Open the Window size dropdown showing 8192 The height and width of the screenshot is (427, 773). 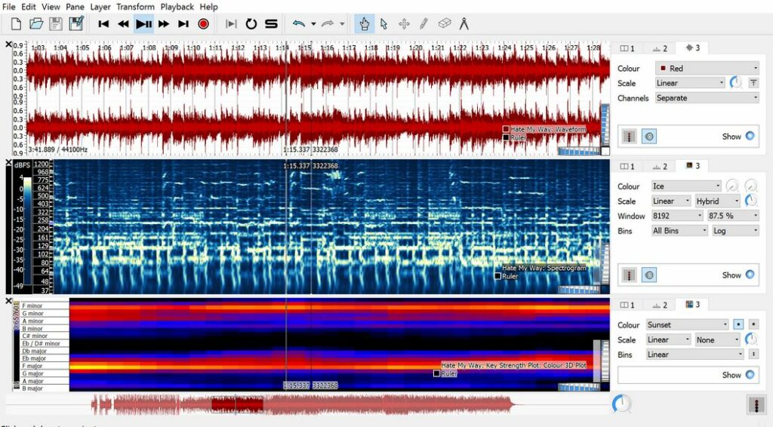677,216
